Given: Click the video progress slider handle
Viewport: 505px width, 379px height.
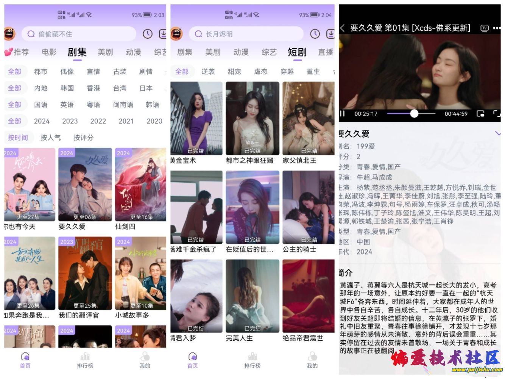Looking at the screenshot, I should (x=414, y=113).
